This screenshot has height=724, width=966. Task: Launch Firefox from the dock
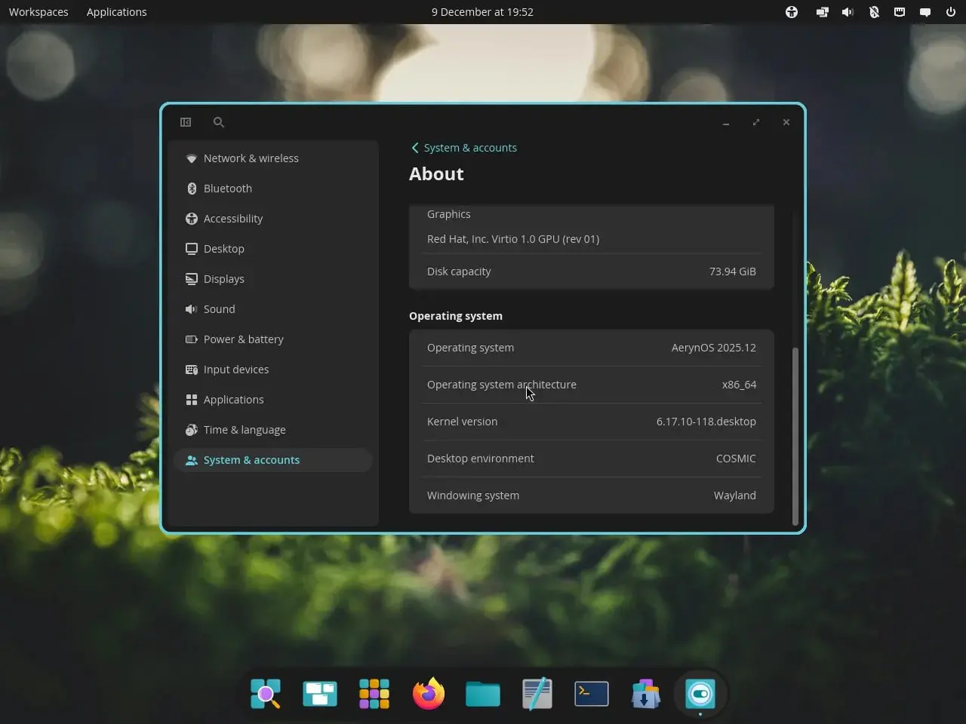429,694
